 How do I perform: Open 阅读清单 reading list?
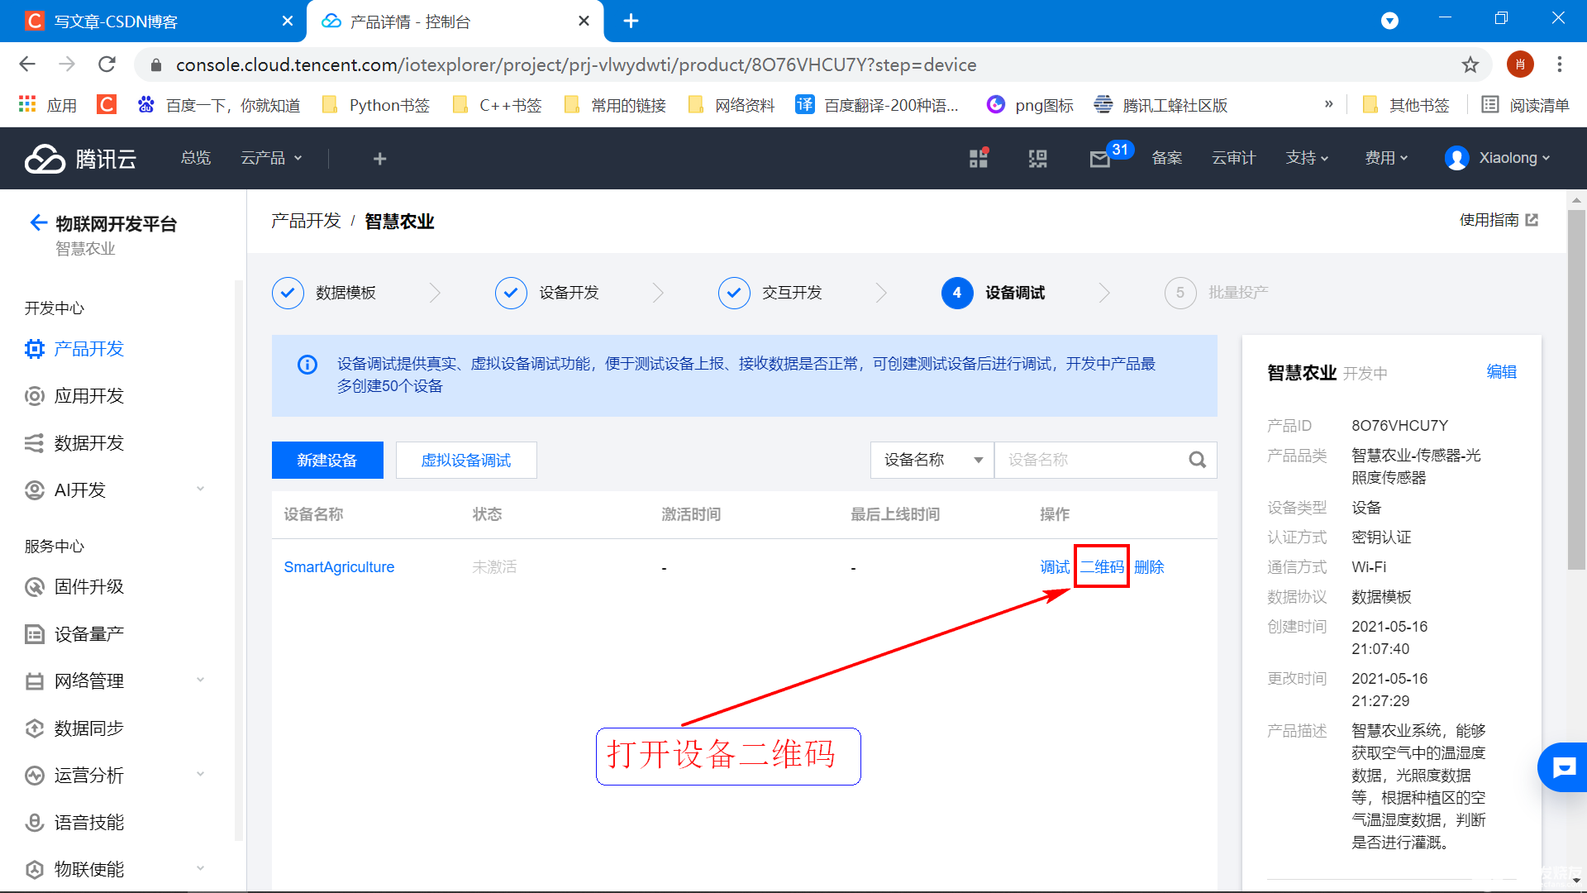[1525, 105]
